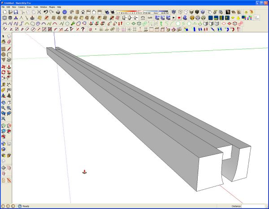
Task: Select the Rotate tool
Action: pyautogui.click(x=4, y=72)
